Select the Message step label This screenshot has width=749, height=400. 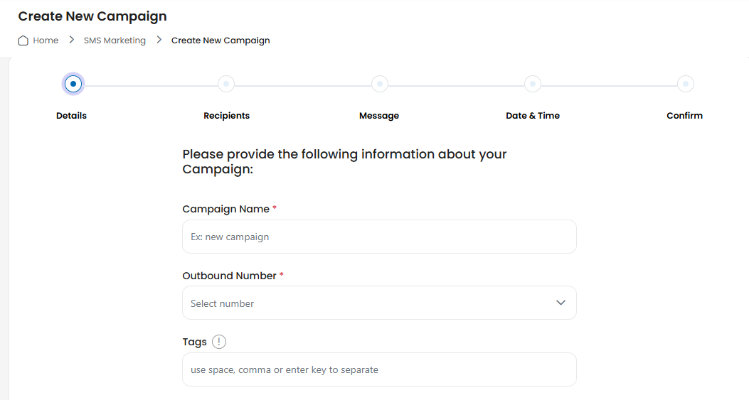379,116
